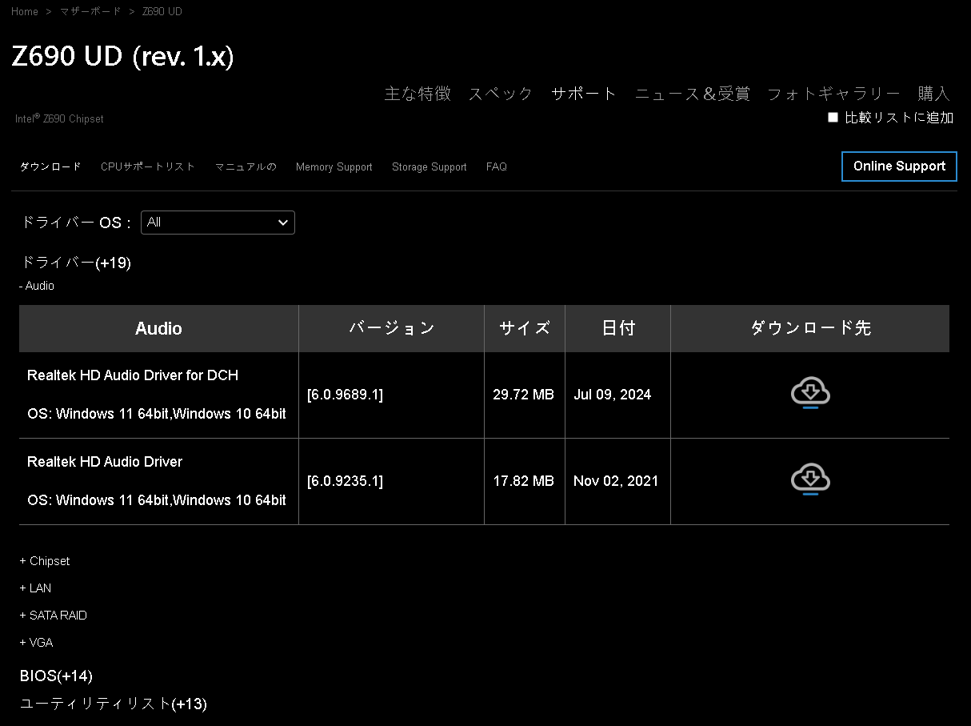The width and height of the screenshot is (971, 726).
Task: Expand the BIOS downloads section
Action: click(x=55, y=676)
